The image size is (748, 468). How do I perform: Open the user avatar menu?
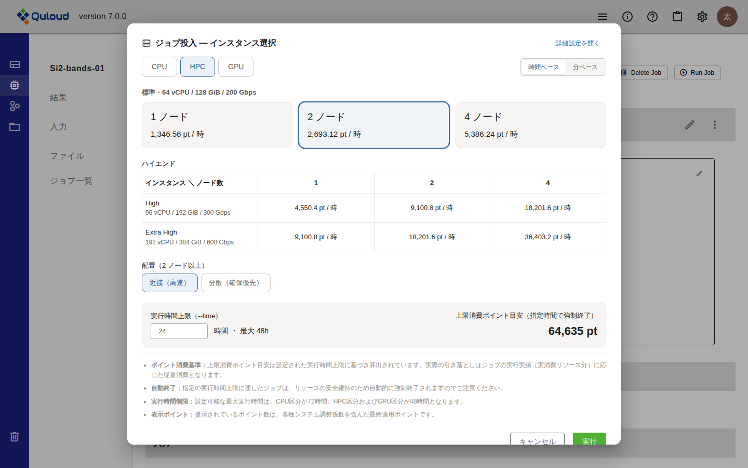727,17
